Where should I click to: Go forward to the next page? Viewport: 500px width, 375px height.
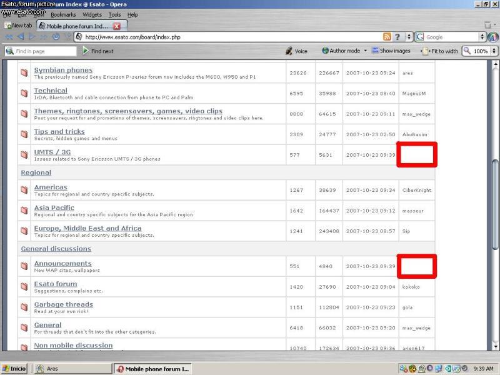tap(32, 37)
